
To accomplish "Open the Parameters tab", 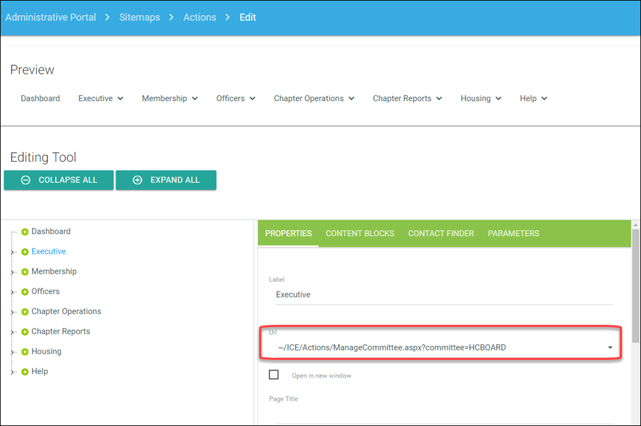I will click(x=513, y=233).
